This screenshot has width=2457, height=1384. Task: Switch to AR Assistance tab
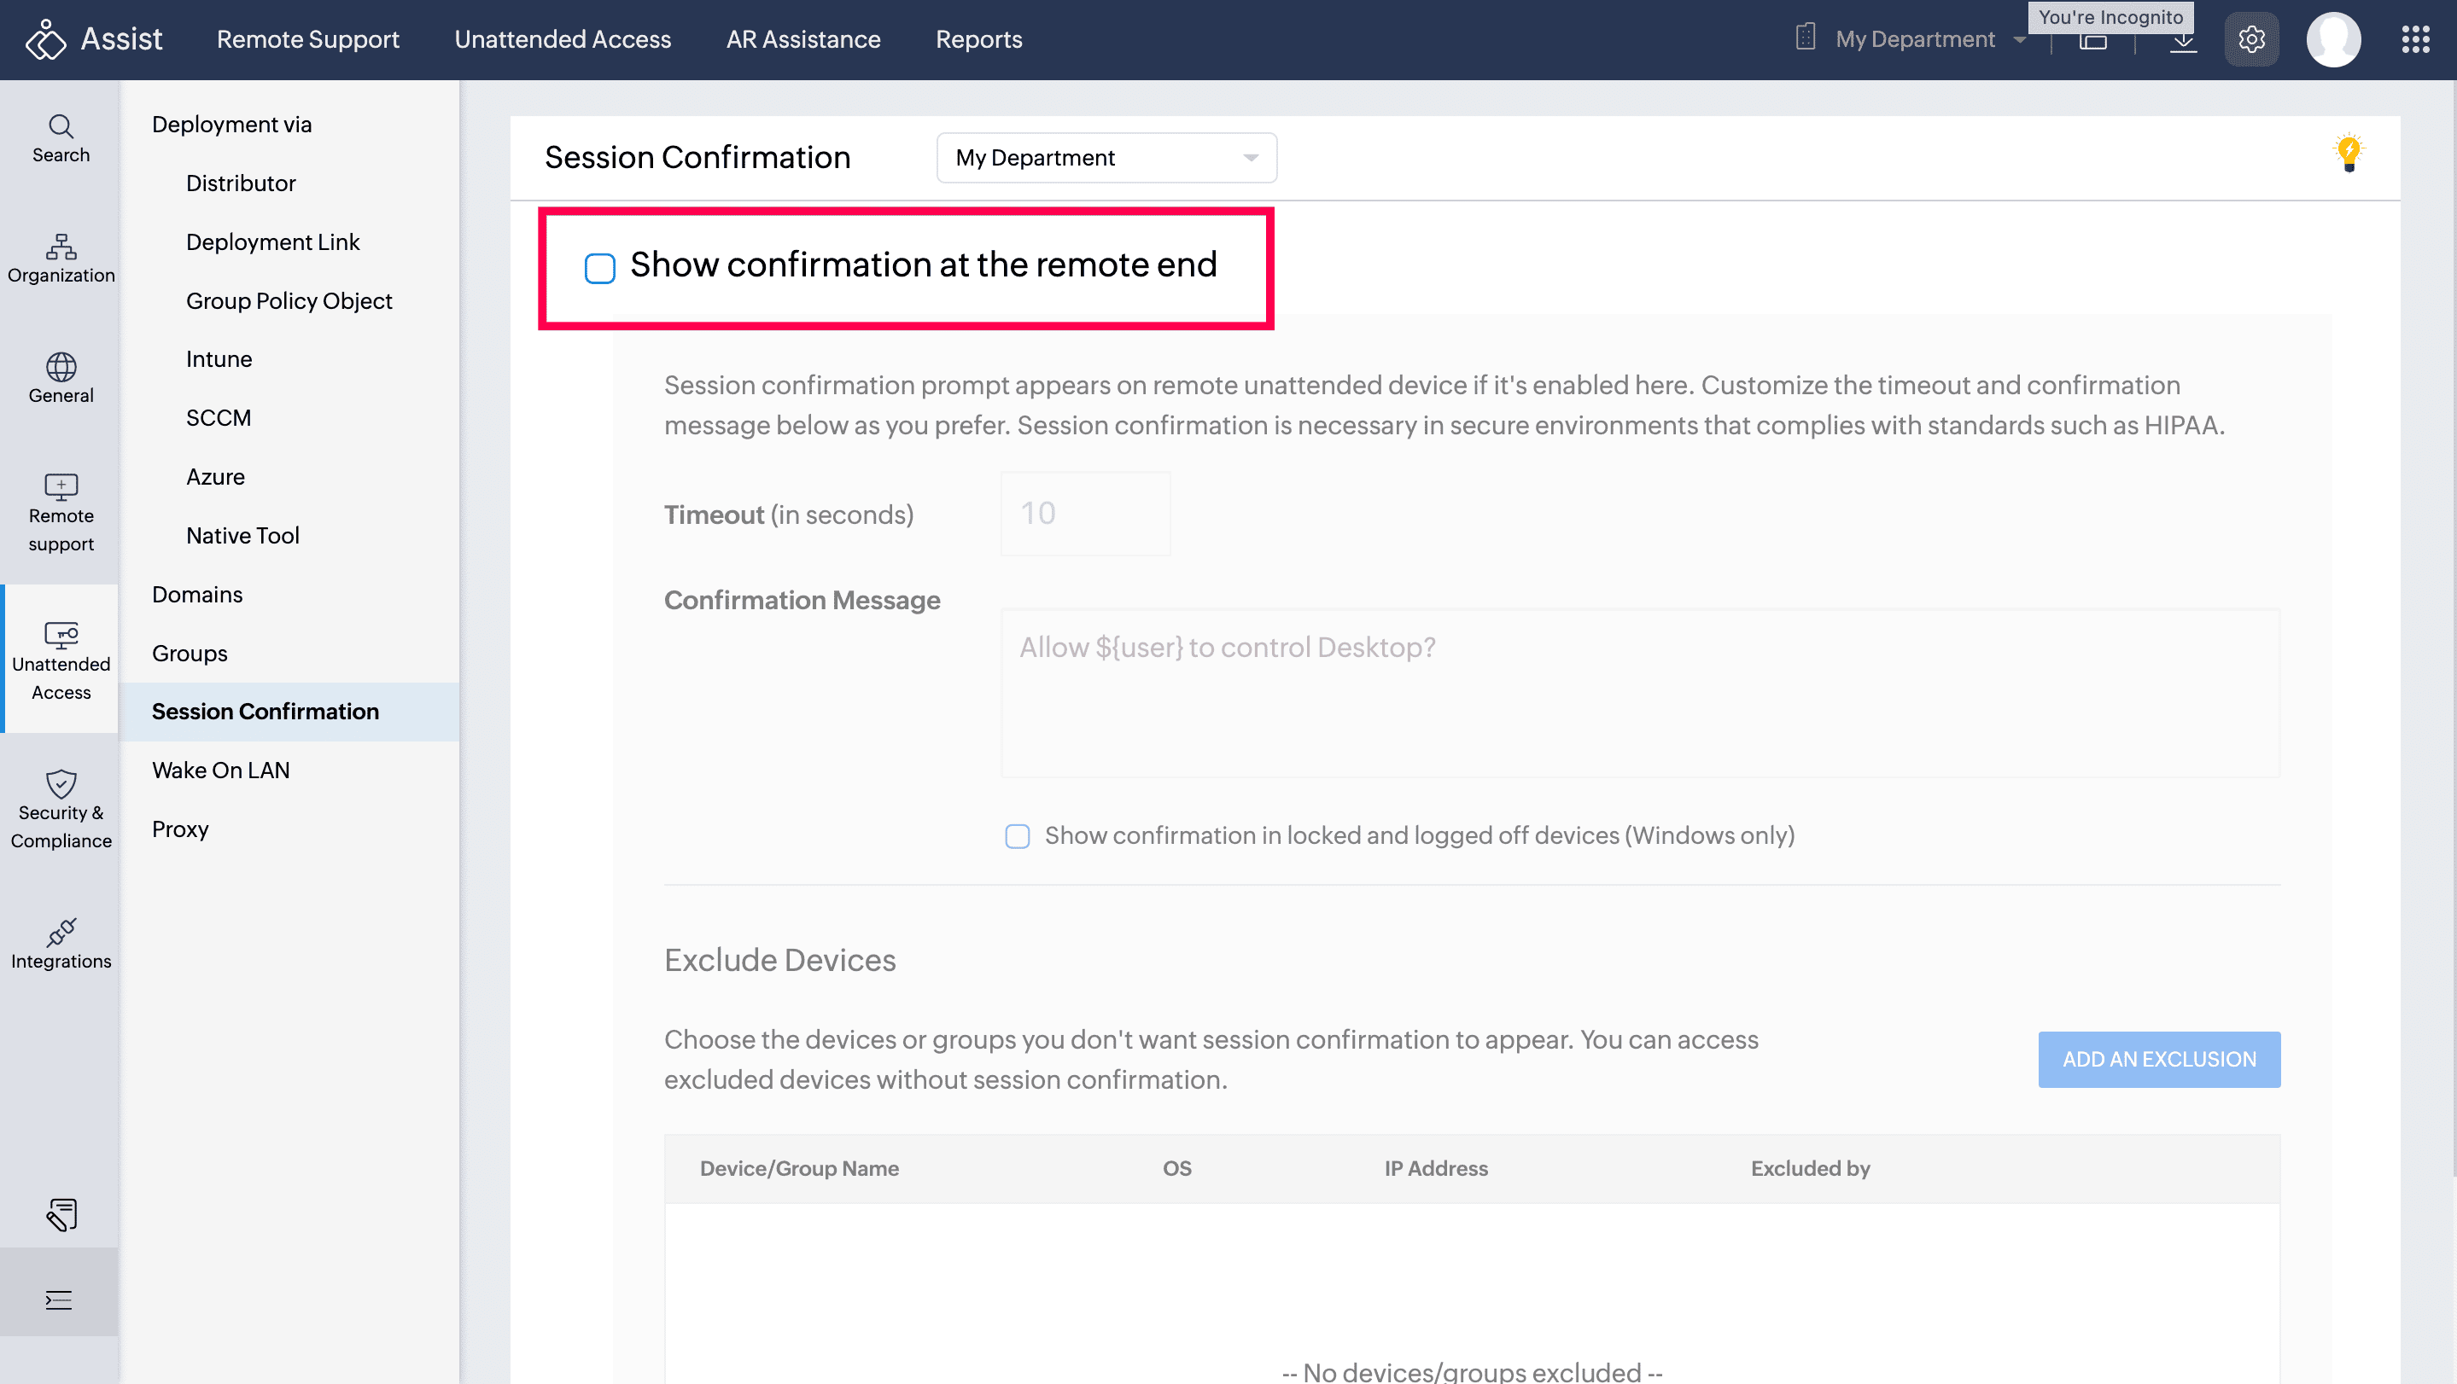coord(803,39)
